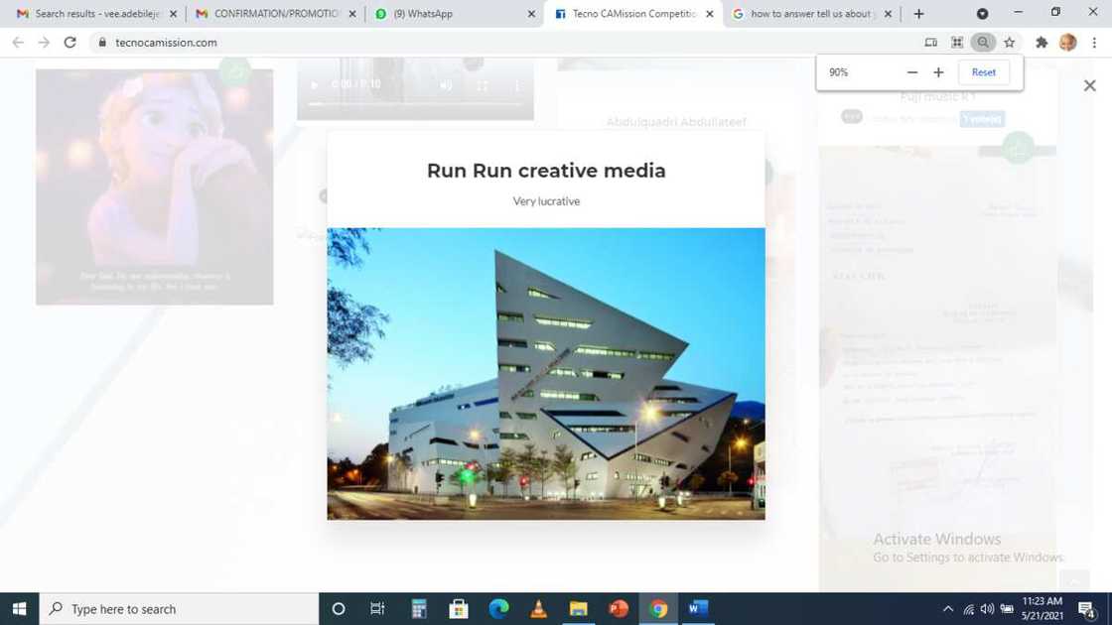Close the Run Run creative media popup
Viewport: 1112px width, 625px height.
click(1089, 86)
